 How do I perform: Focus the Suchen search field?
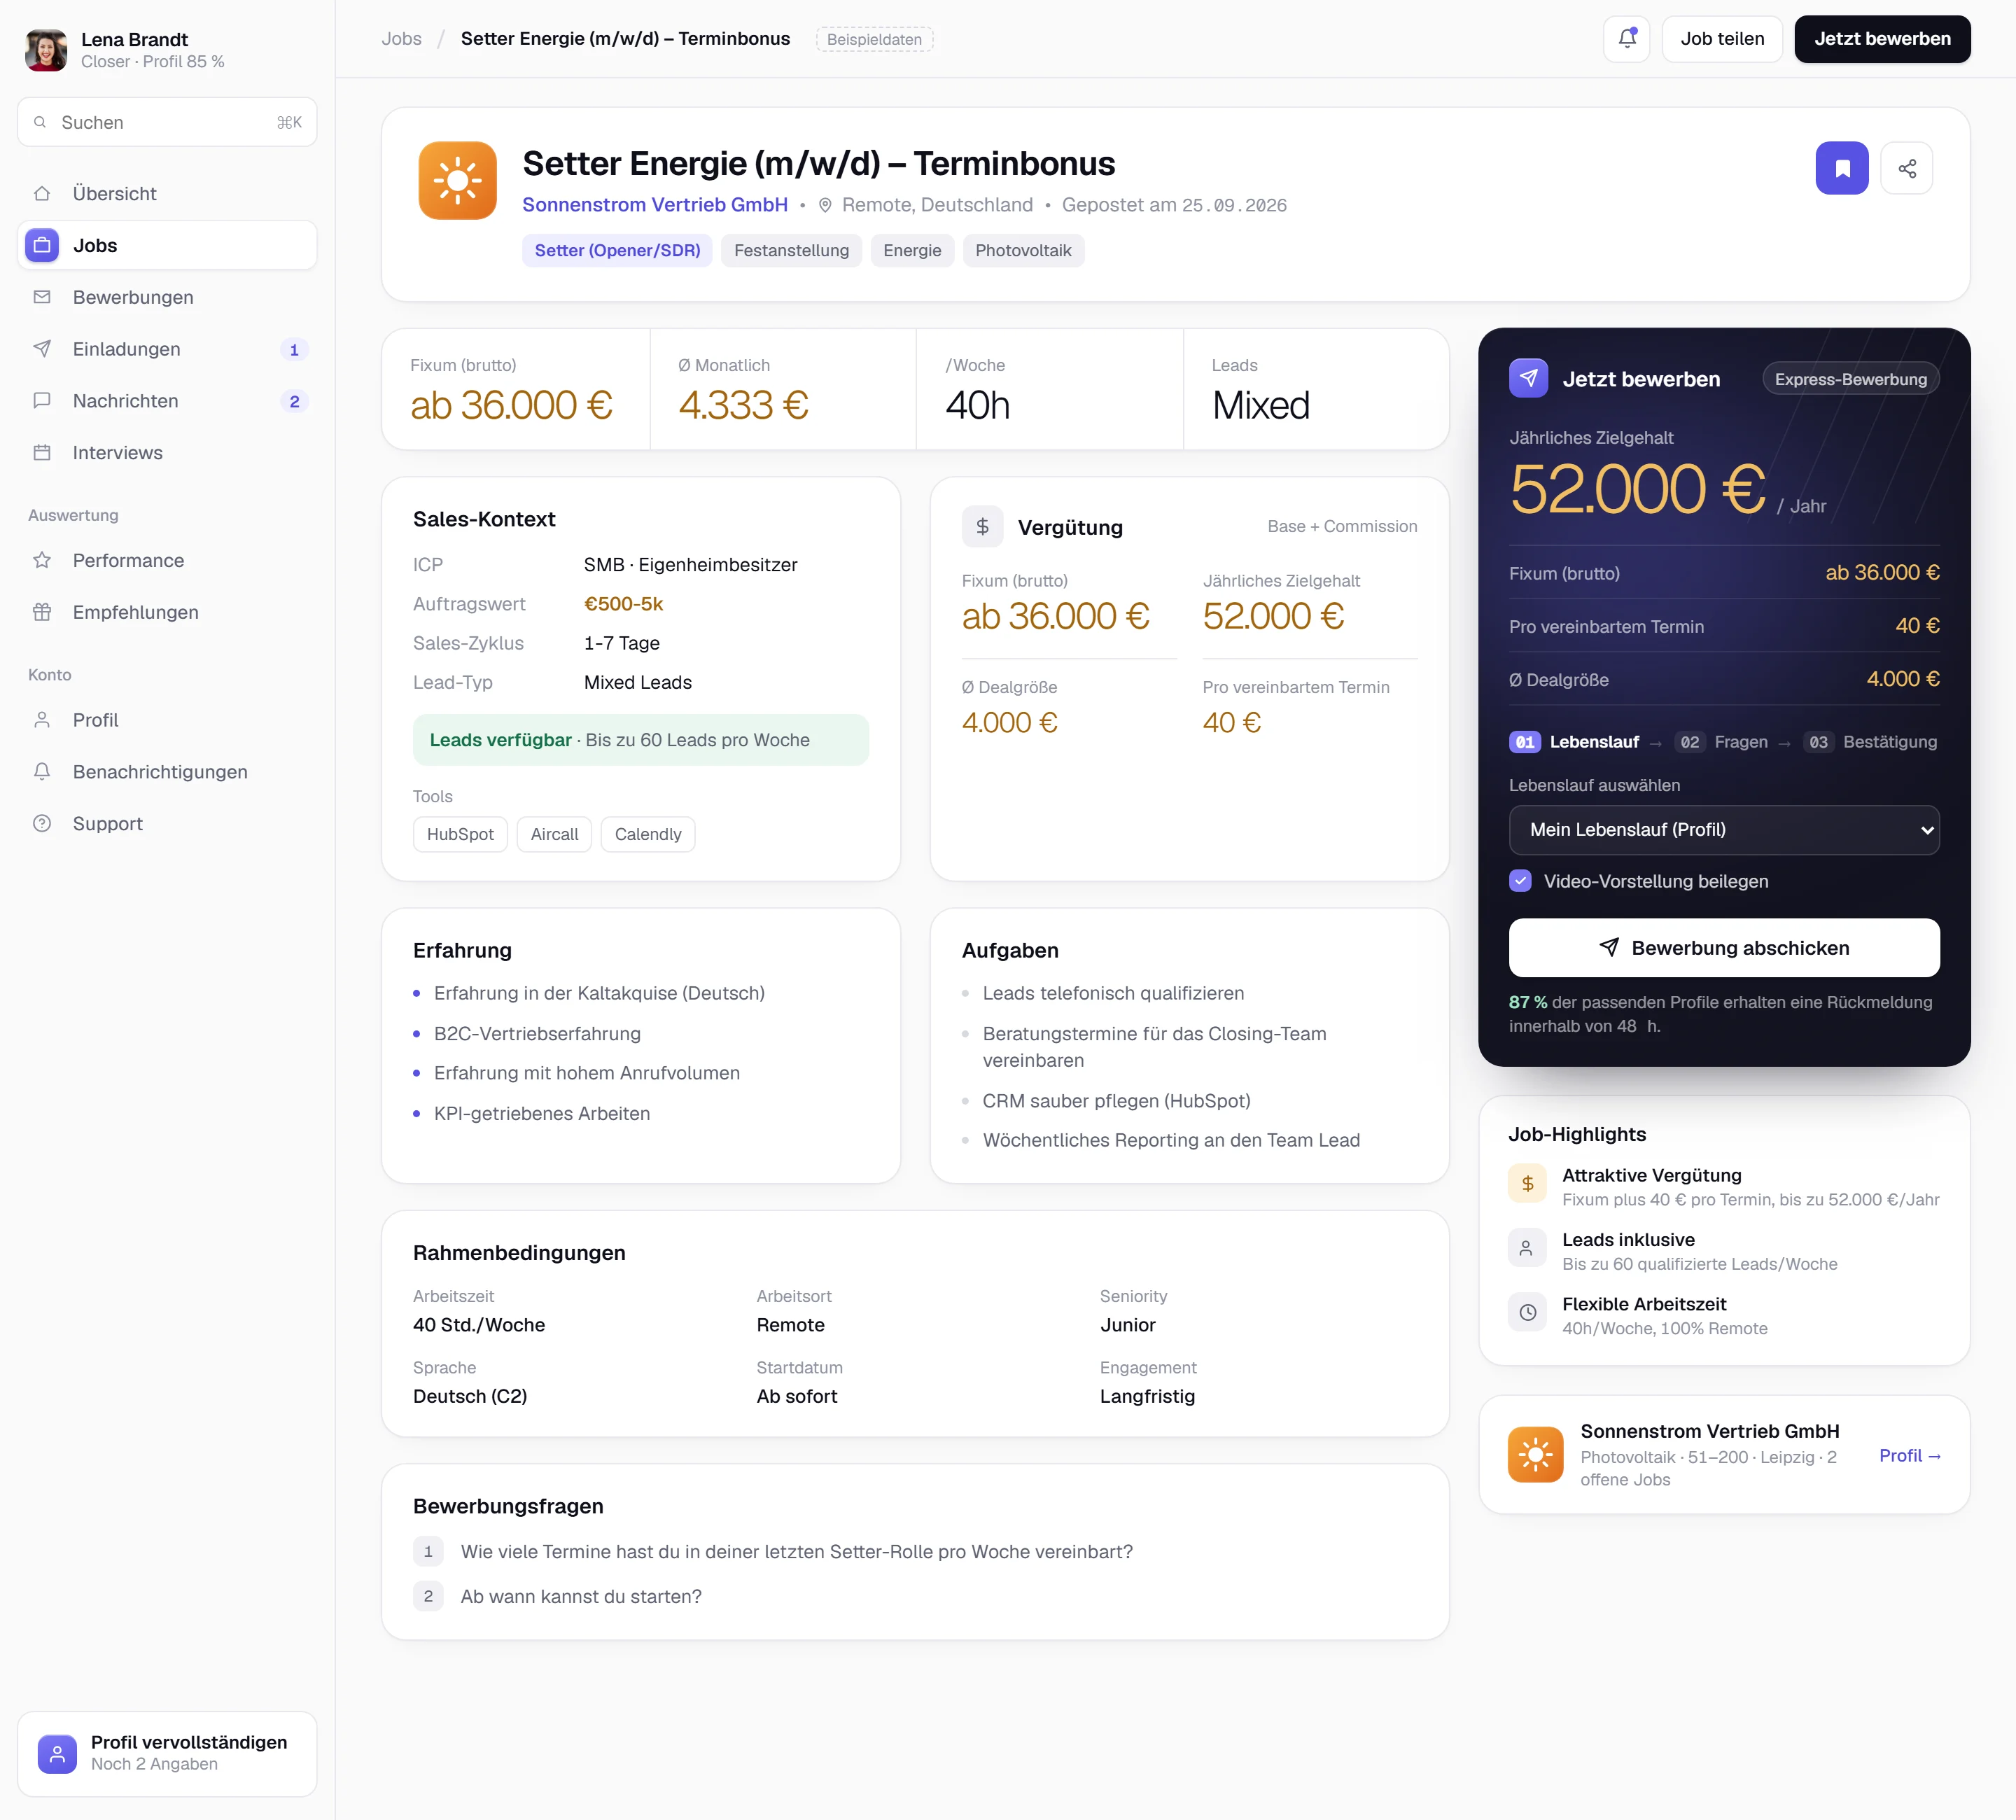(x=167, y=123)
